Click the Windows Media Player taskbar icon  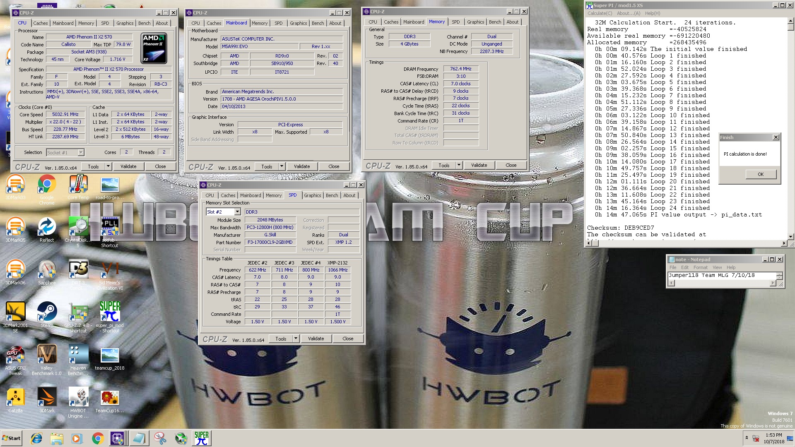click(77, 438)
